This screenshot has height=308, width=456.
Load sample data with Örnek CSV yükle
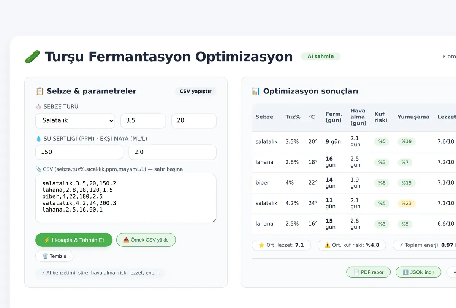coord(146,240)
